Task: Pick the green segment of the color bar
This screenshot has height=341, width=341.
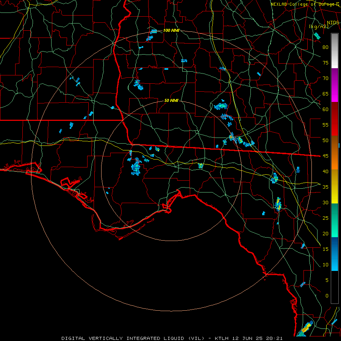Action: point(335,220)
